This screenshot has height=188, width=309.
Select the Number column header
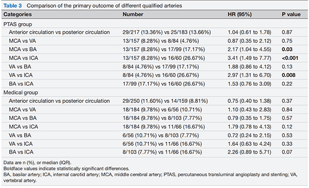tap(133, 14)
